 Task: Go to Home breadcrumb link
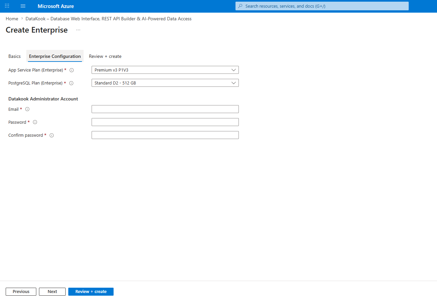point(12,19)
